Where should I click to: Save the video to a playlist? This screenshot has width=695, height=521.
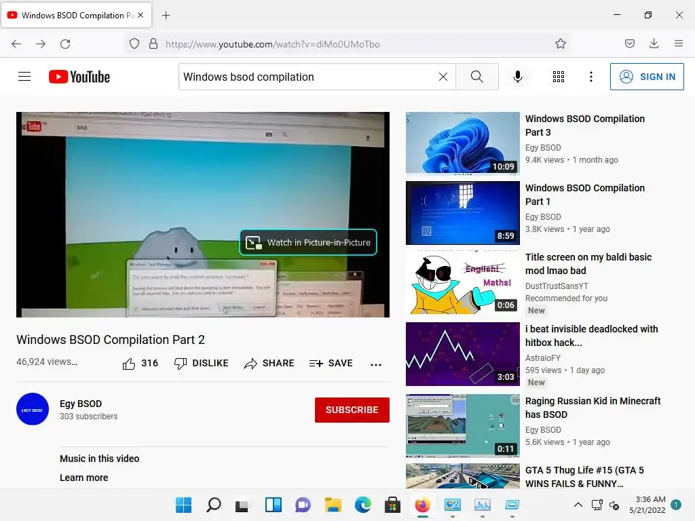point(331,364)
